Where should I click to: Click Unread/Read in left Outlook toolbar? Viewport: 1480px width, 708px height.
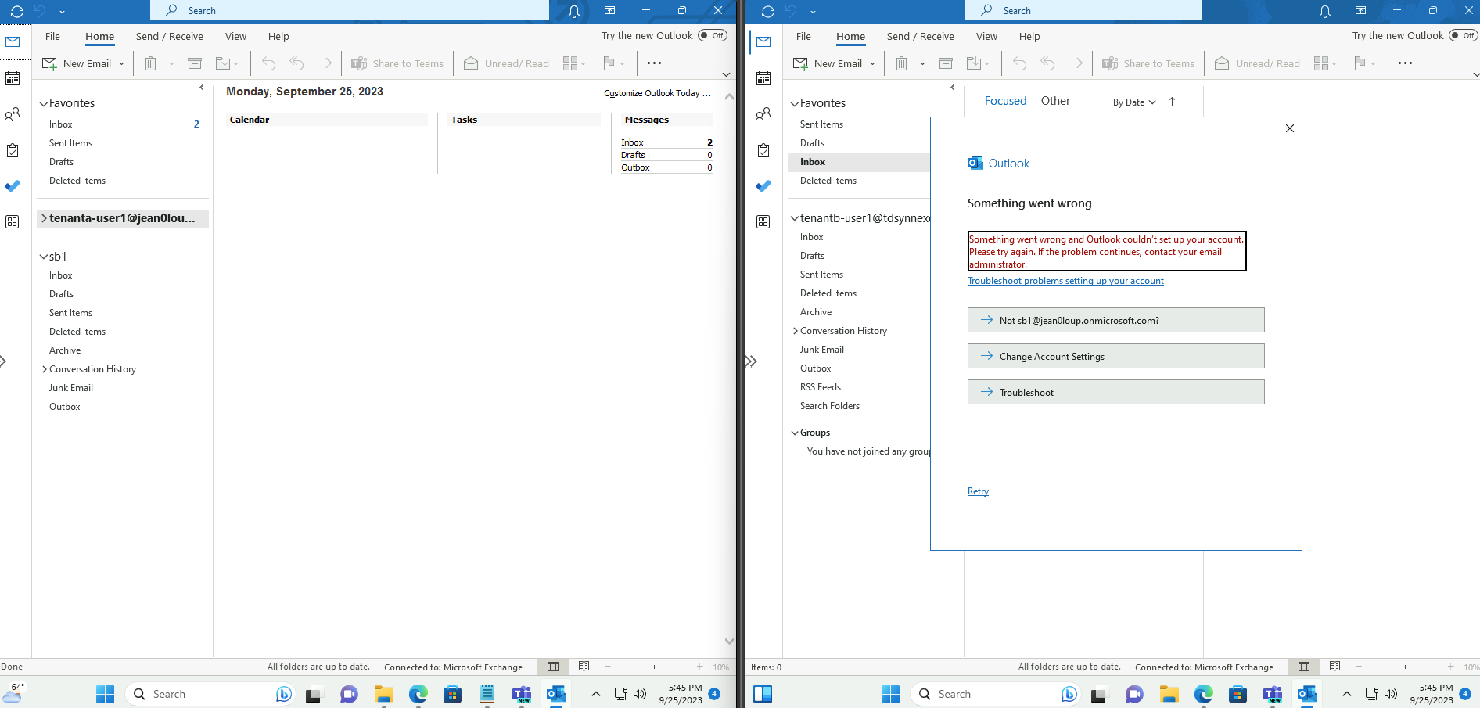[x=506, y=63]
